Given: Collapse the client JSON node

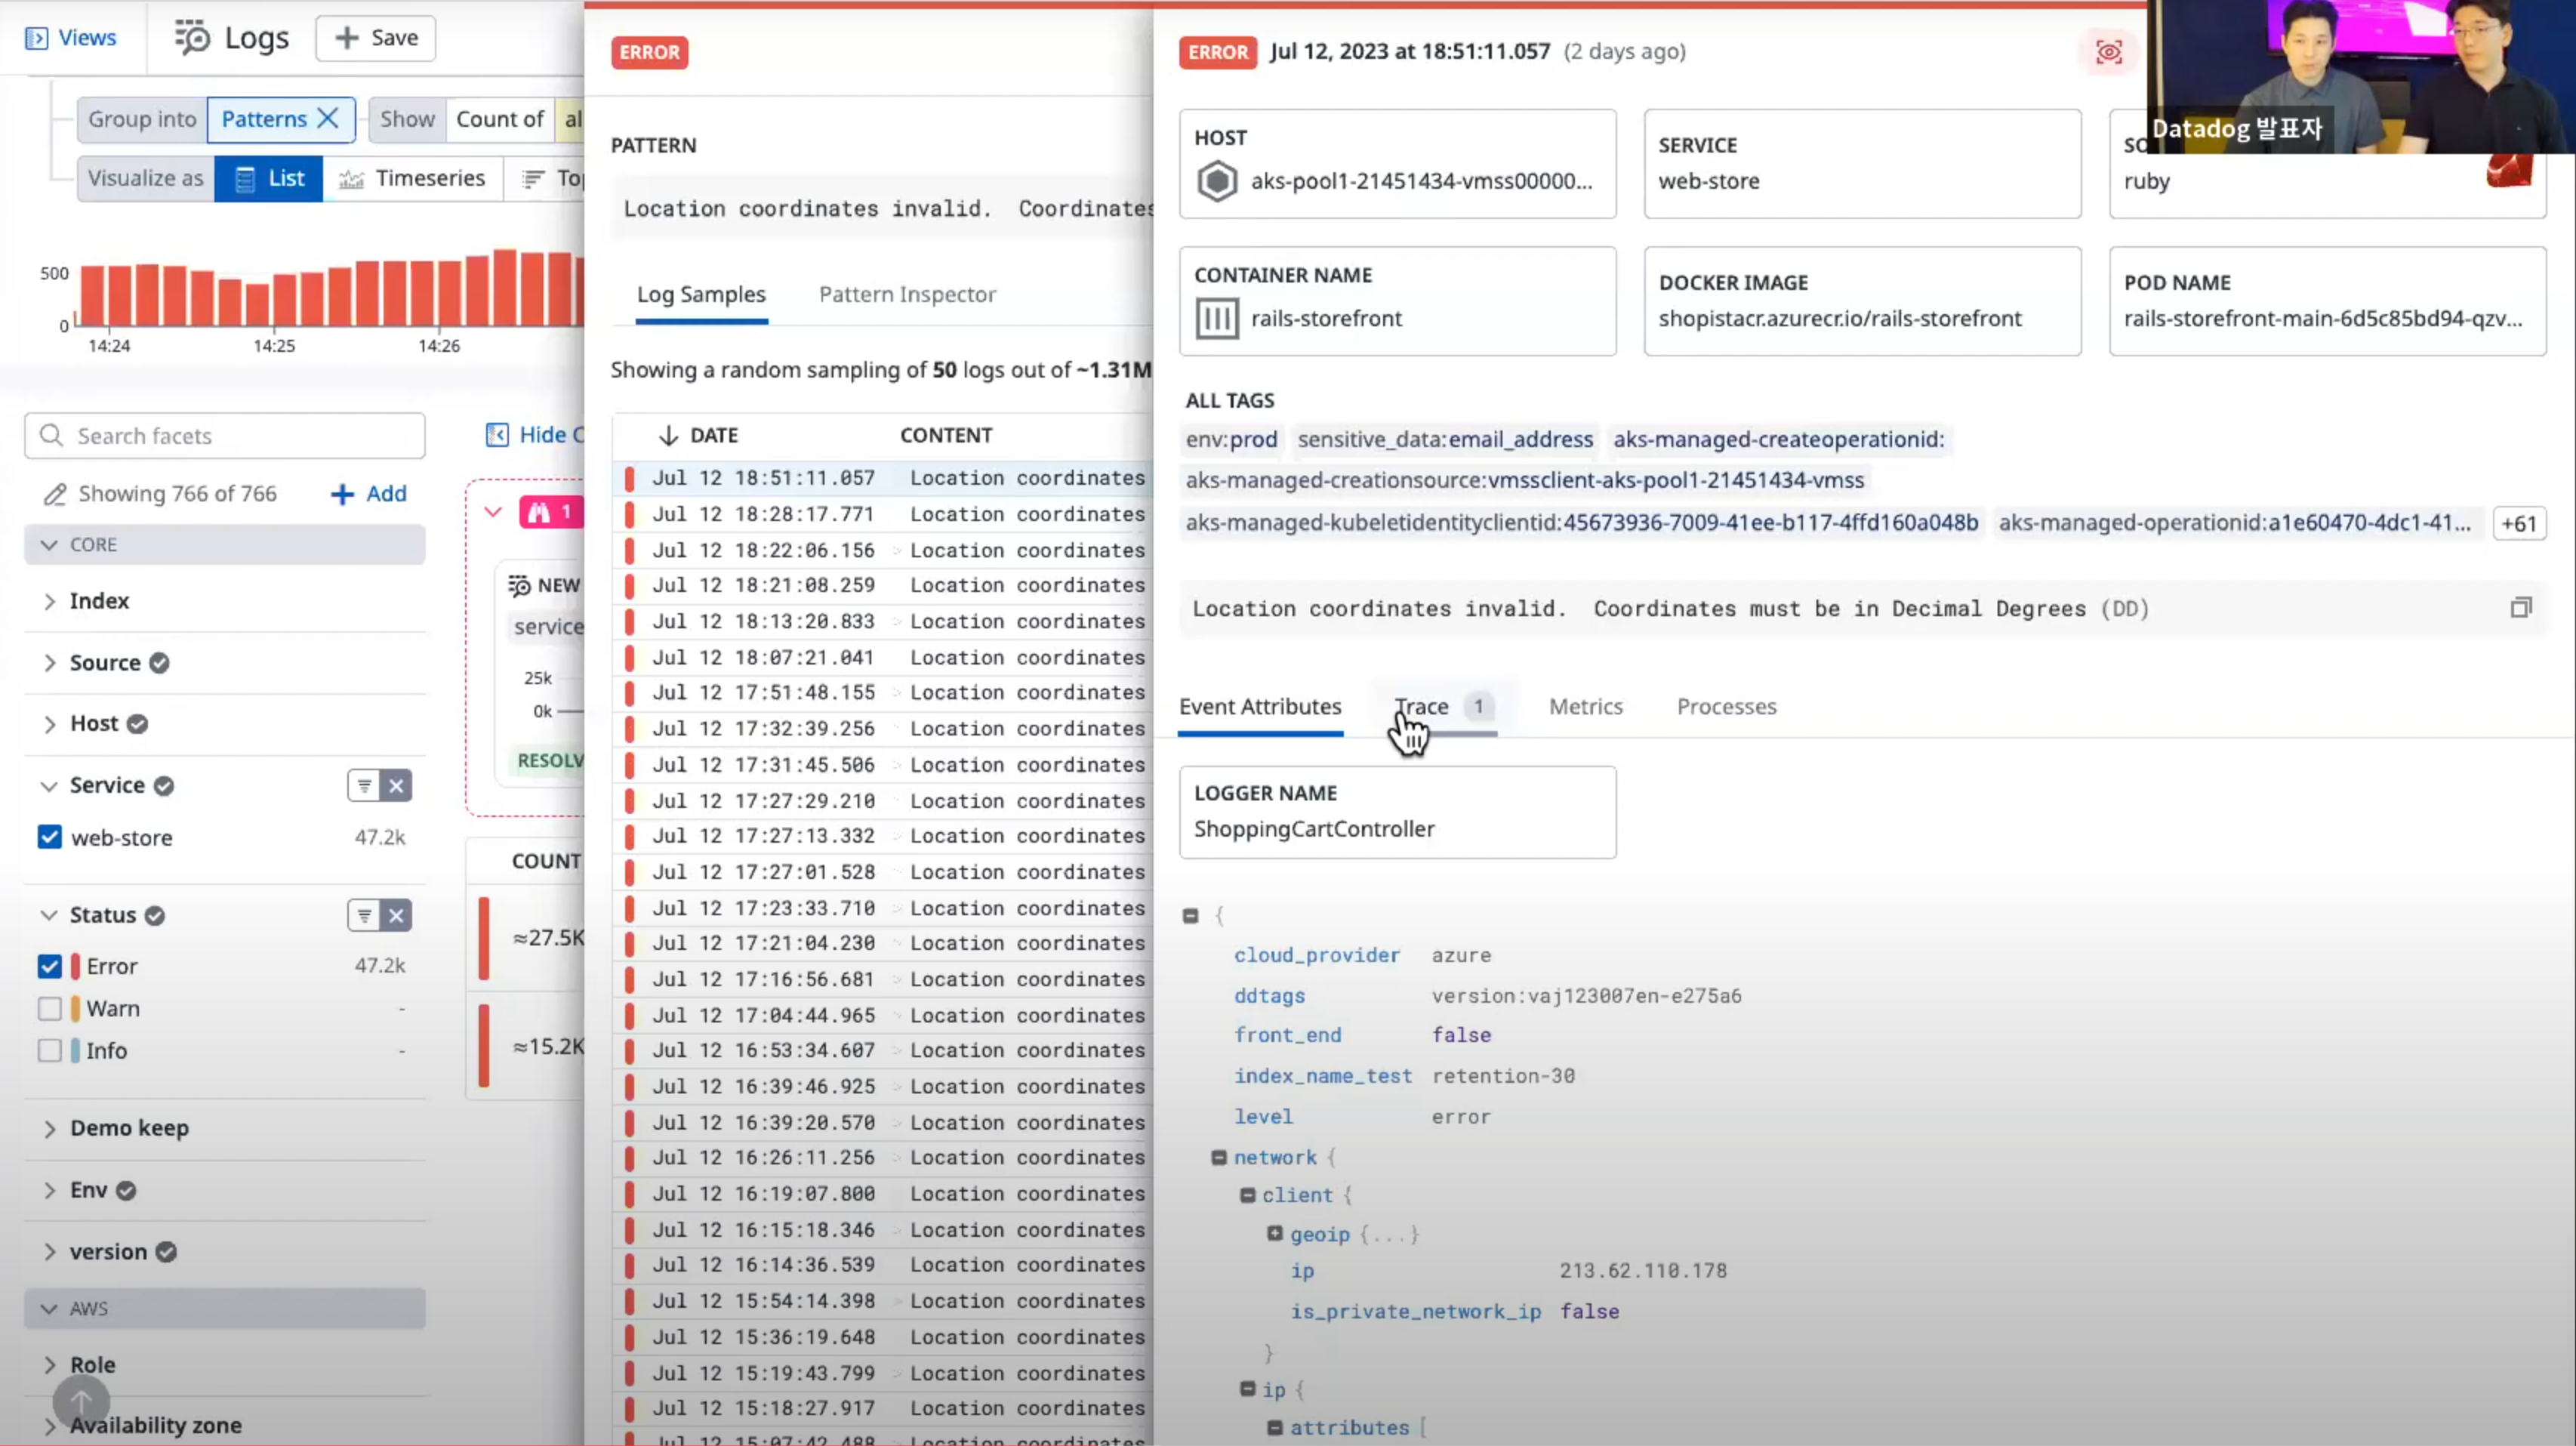Looking at the screenshot, I should tap(1247, 1195).
